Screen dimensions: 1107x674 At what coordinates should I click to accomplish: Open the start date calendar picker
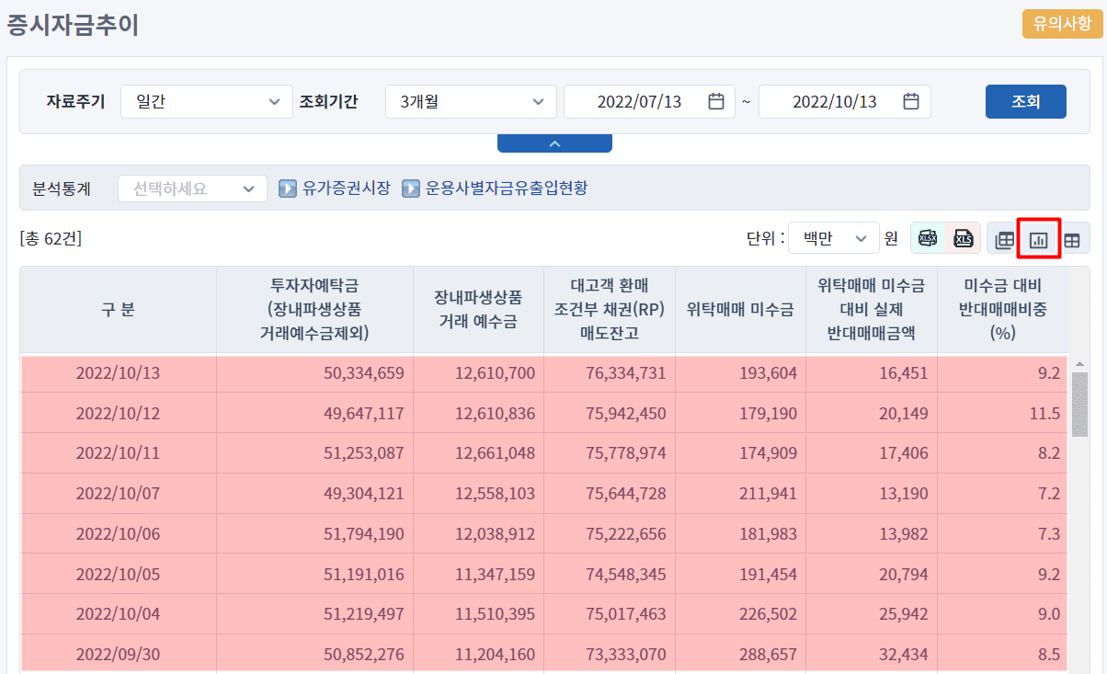tap(715, 101)
